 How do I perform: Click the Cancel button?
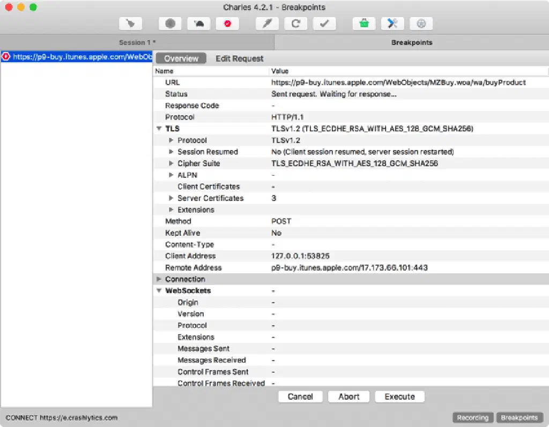[300, 396]
